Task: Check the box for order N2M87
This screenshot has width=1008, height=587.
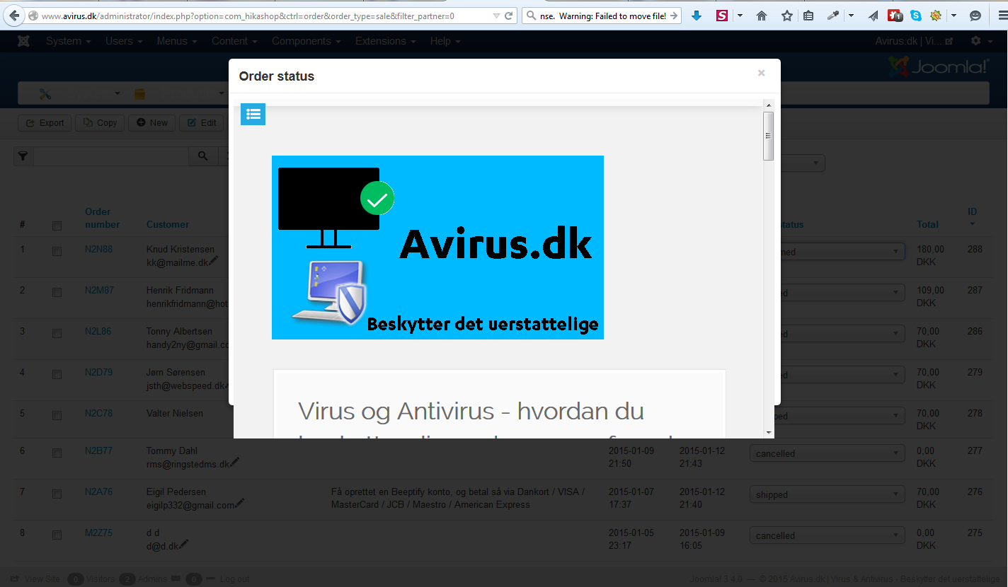Action: click(x=57, y=292)
